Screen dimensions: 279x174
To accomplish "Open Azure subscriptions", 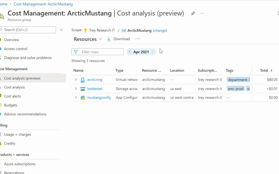I will [x=20, y=164].
